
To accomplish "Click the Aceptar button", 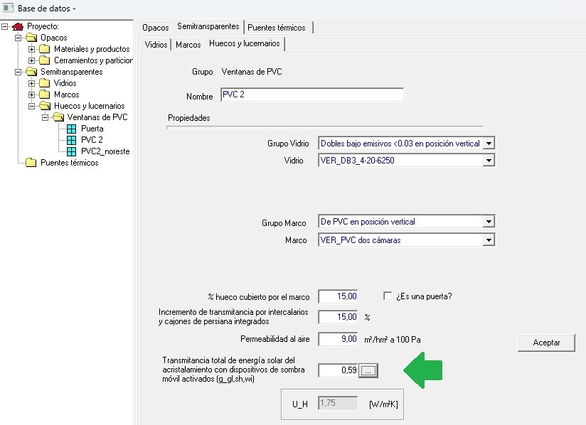I will point(546,343).
